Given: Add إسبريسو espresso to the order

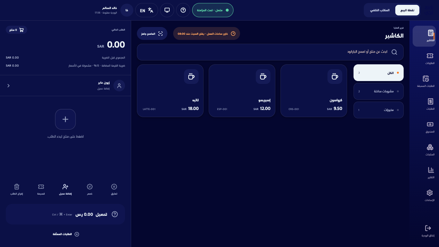Looking at the screenshot, I should (x=242, y=91).
